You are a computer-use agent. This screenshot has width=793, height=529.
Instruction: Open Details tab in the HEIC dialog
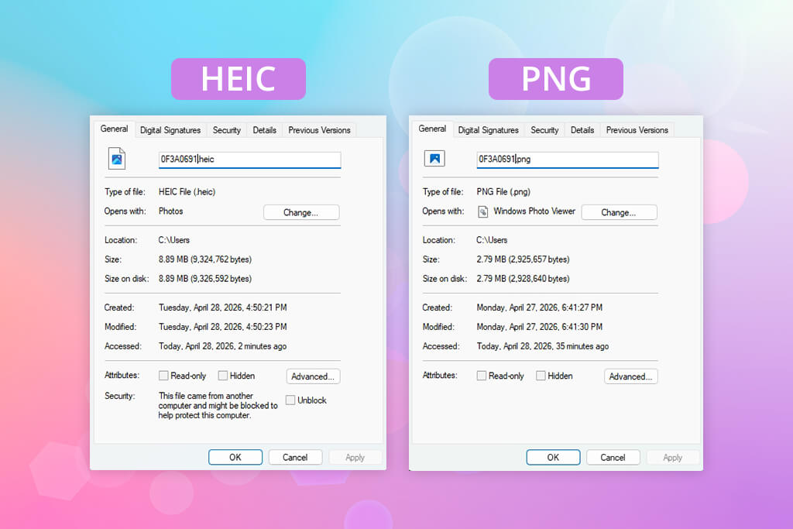pos(265,130)
